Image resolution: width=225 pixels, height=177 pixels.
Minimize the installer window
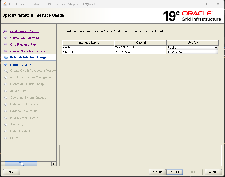pyautogui.click(x=193, y=4)
